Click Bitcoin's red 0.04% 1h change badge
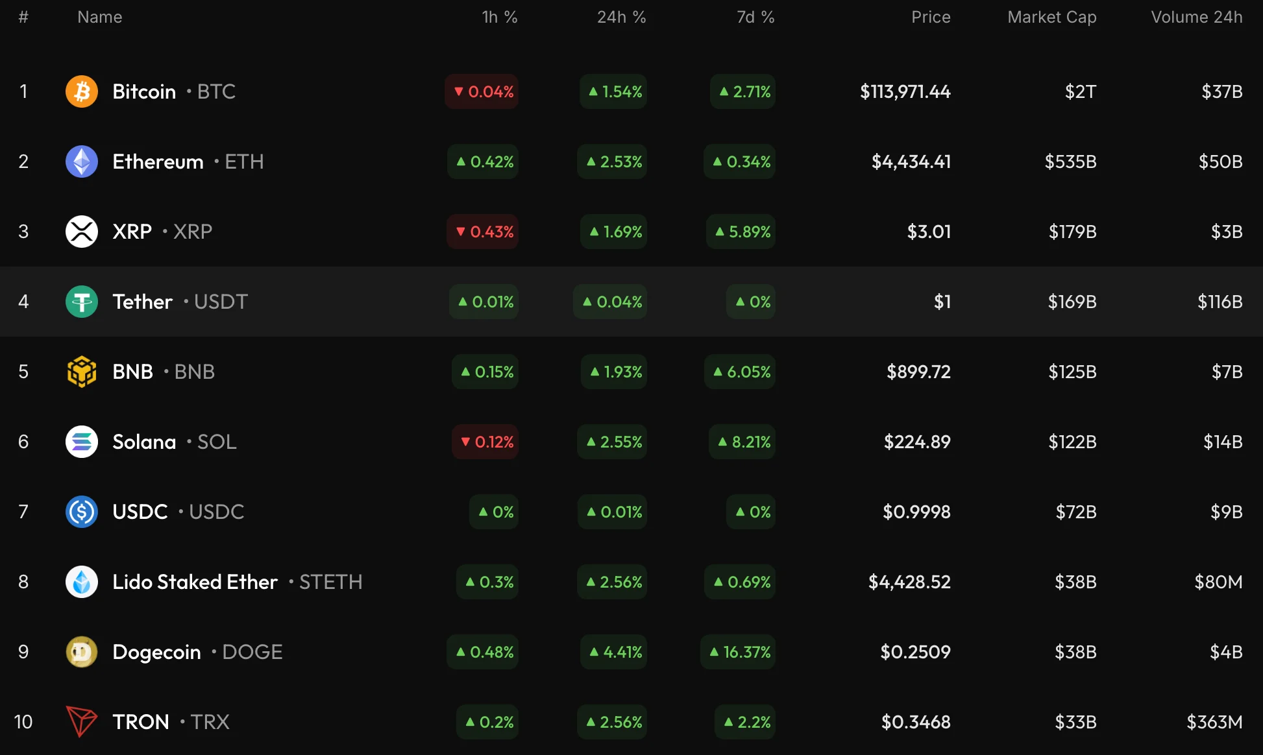The width and height of the screenshot is (1263, 755). click(x=482, y=91)
